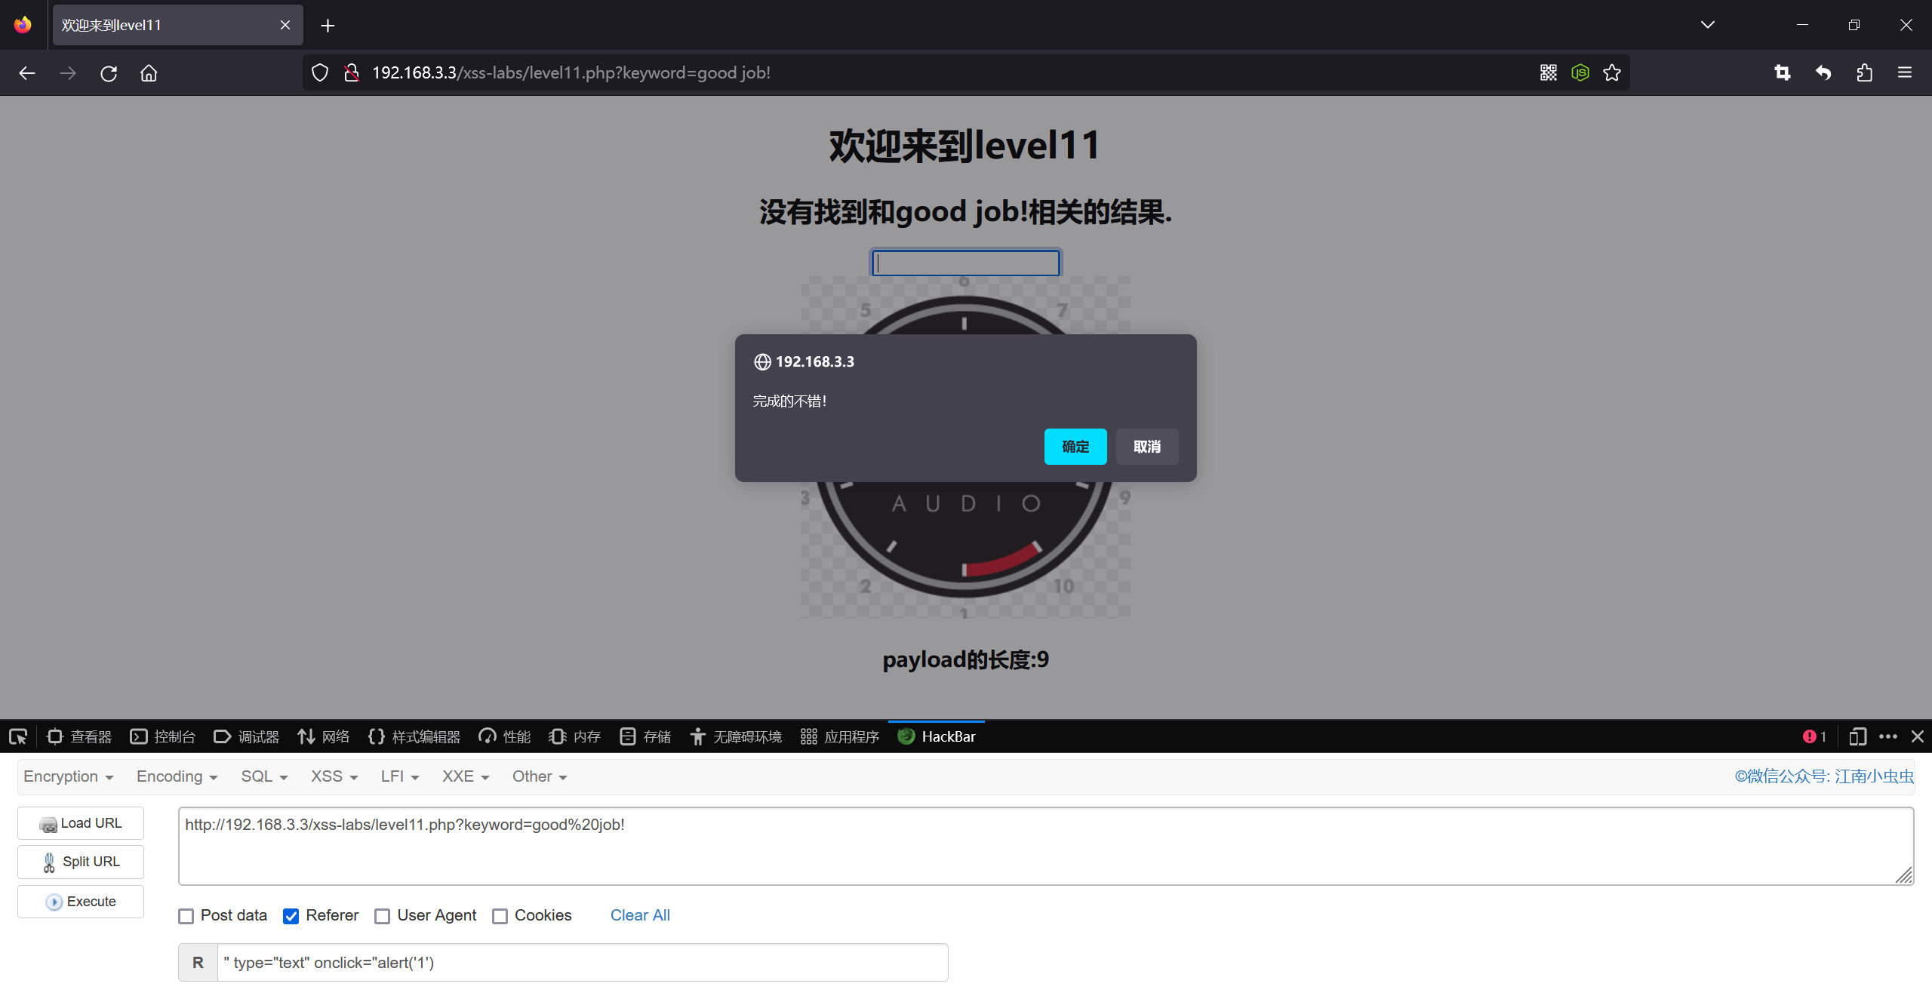
Task: Open the QR code generator icon
Action: [x=1549, y=72]
